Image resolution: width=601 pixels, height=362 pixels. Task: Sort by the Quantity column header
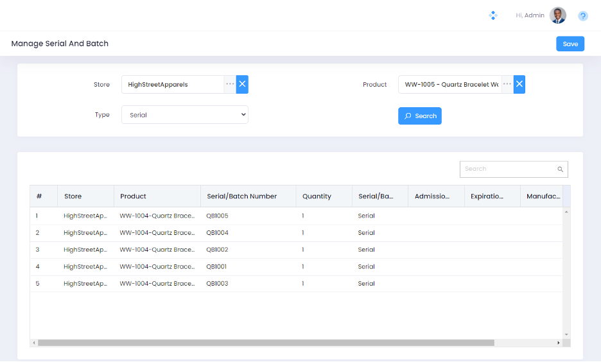click(317, 196)
